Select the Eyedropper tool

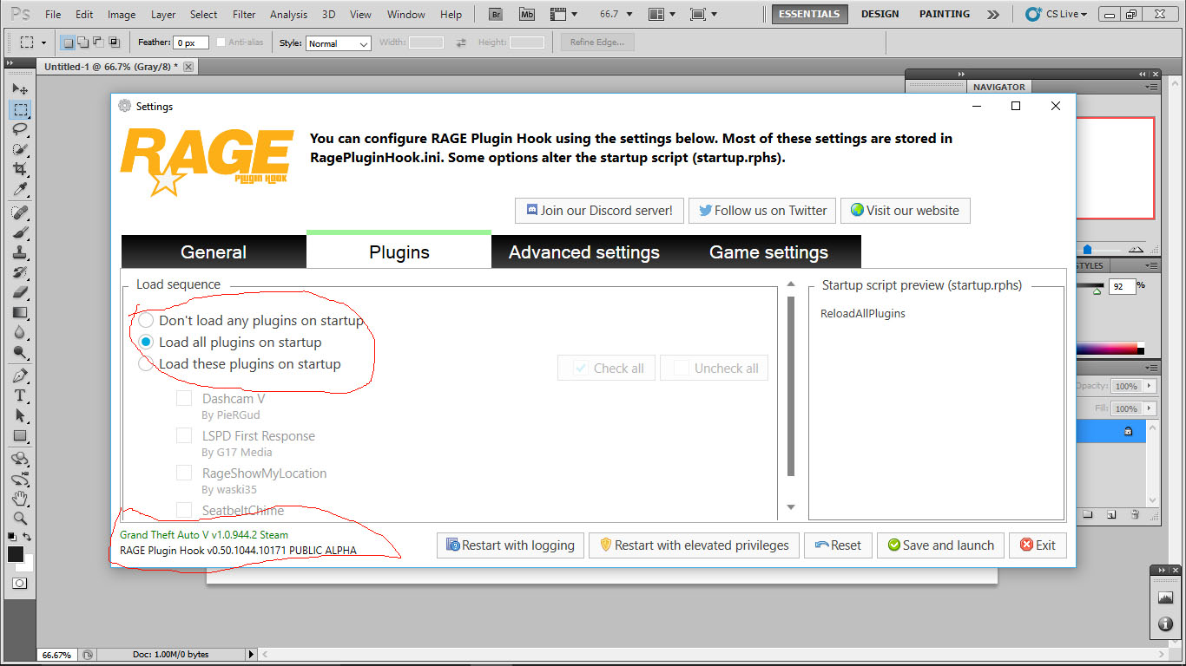(19, 189)
